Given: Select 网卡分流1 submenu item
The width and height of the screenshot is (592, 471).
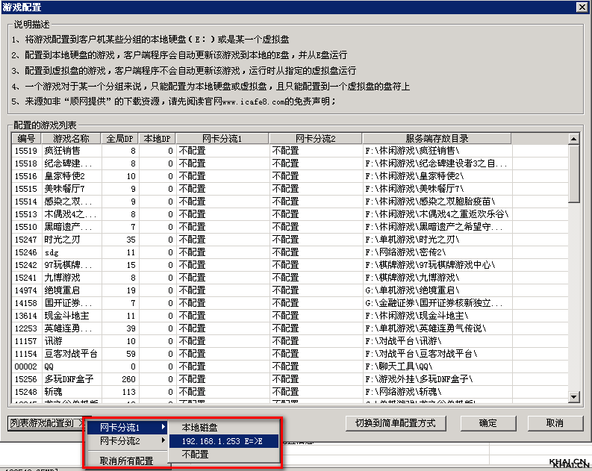Looking at the screenshot, I should [x=123, y=427].
